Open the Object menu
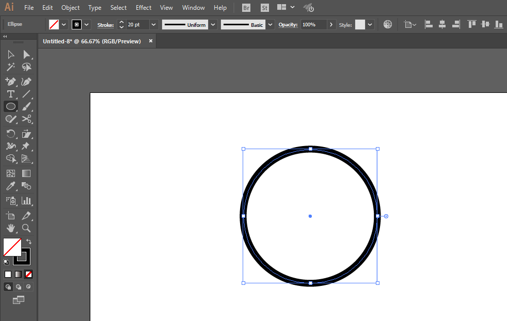This screenshot has height=321, width=507. pyautogui.click(x=71, y=8)
